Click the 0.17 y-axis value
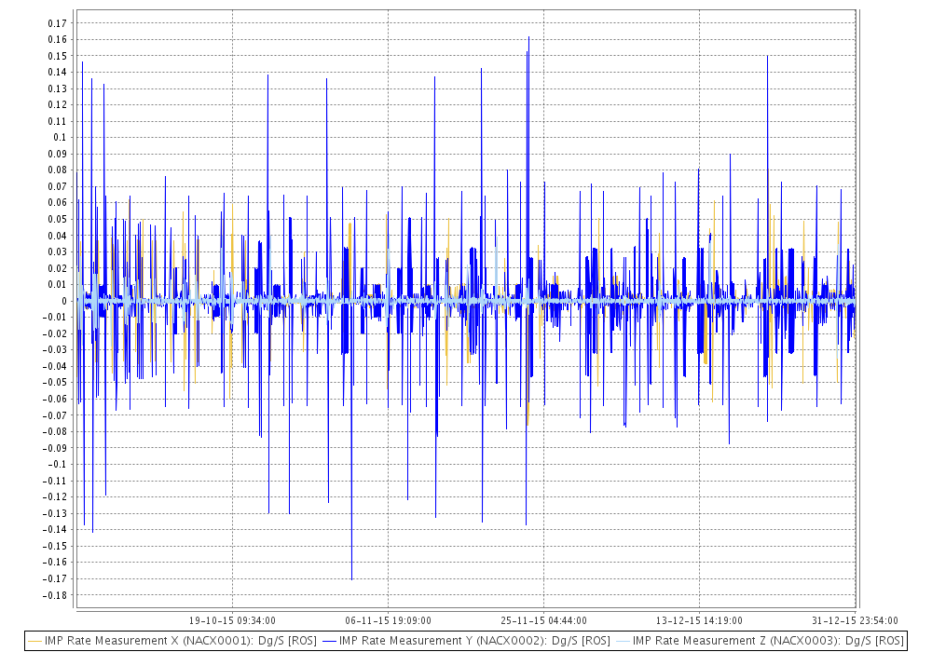The width and height of the screenshot is (932, 652). click(58, 23)
